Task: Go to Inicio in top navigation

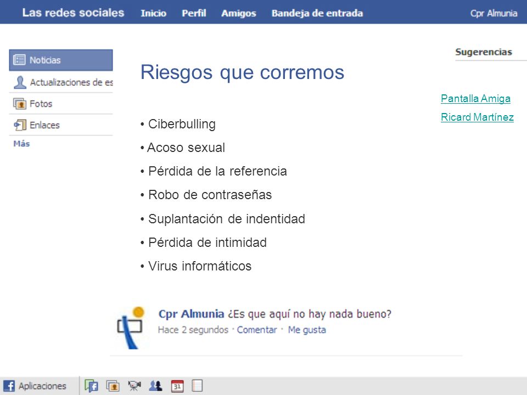Action: point(153,13)
